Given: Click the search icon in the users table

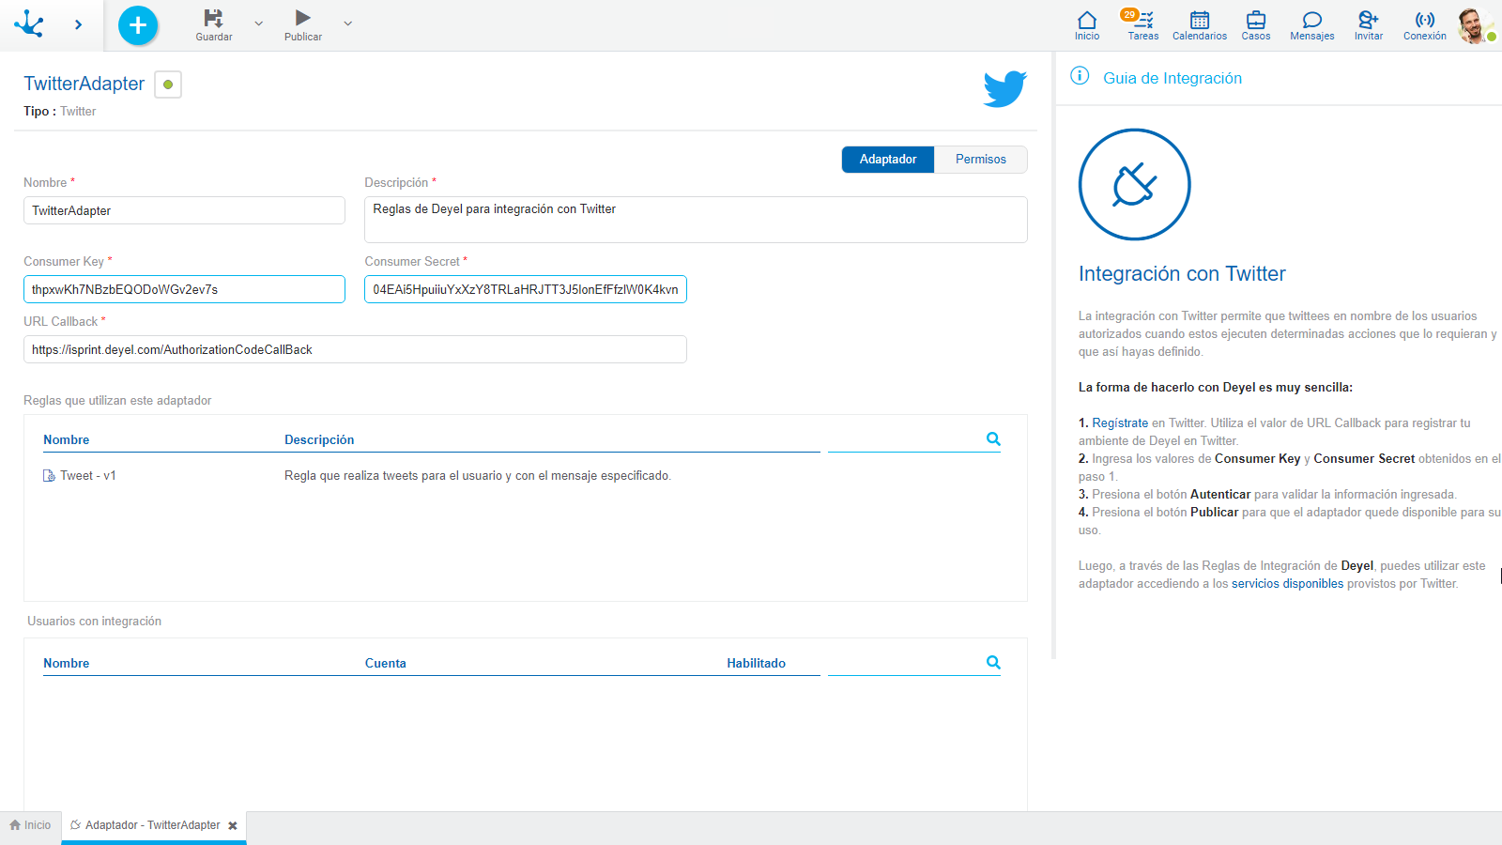Looking at the screenshot, I should click(x=993, y=662).
